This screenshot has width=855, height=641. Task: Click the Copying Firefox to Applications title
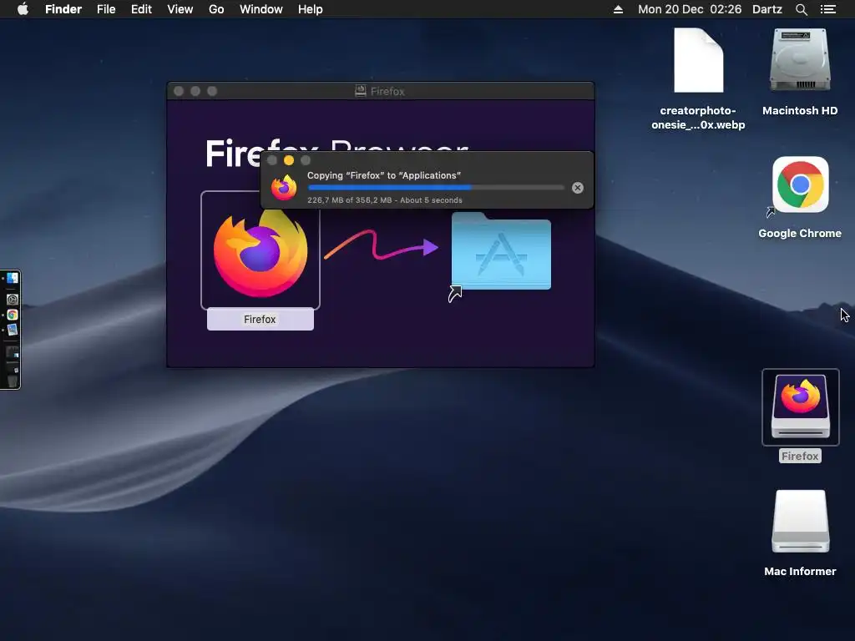tap(384, 175)
